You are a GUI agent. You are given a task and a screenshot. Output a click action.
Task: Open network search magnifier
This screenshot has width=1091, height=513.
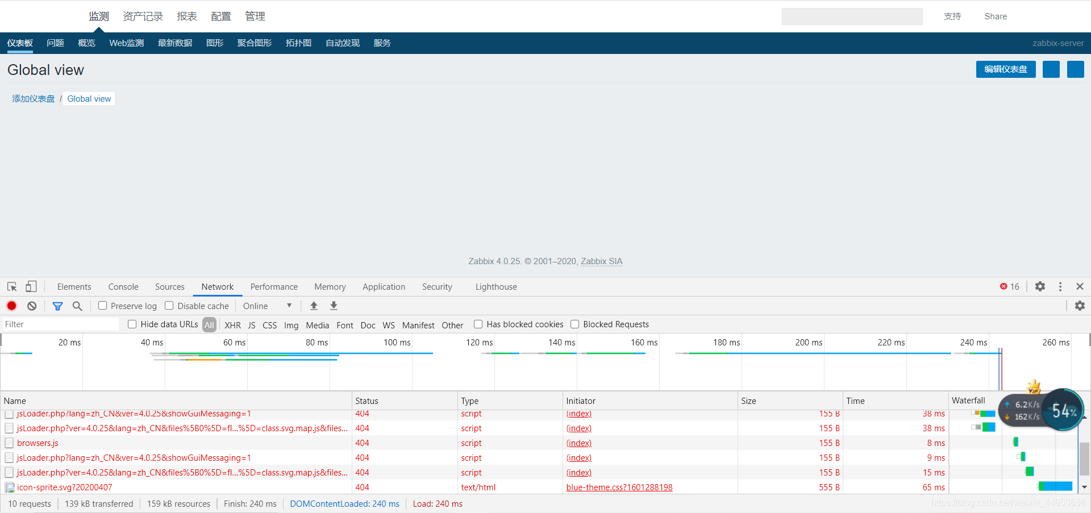(77, 306)
